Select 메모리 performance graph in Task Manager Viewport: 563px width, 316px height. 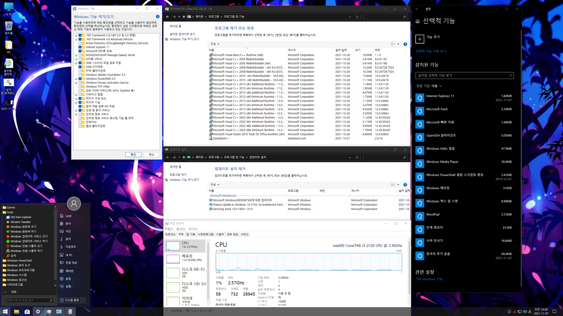tap(185, 258)
